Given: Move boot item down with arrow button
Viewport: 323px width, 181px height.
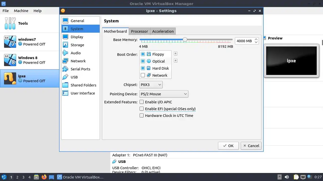Looking at the screenshot, I should pyautogui.click(x=175, y=61).
